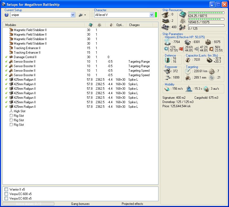The height and width of the screenshot is (207, 229).
Task: Click the kinetic resistance icon
Action: (x=197, y=49)
